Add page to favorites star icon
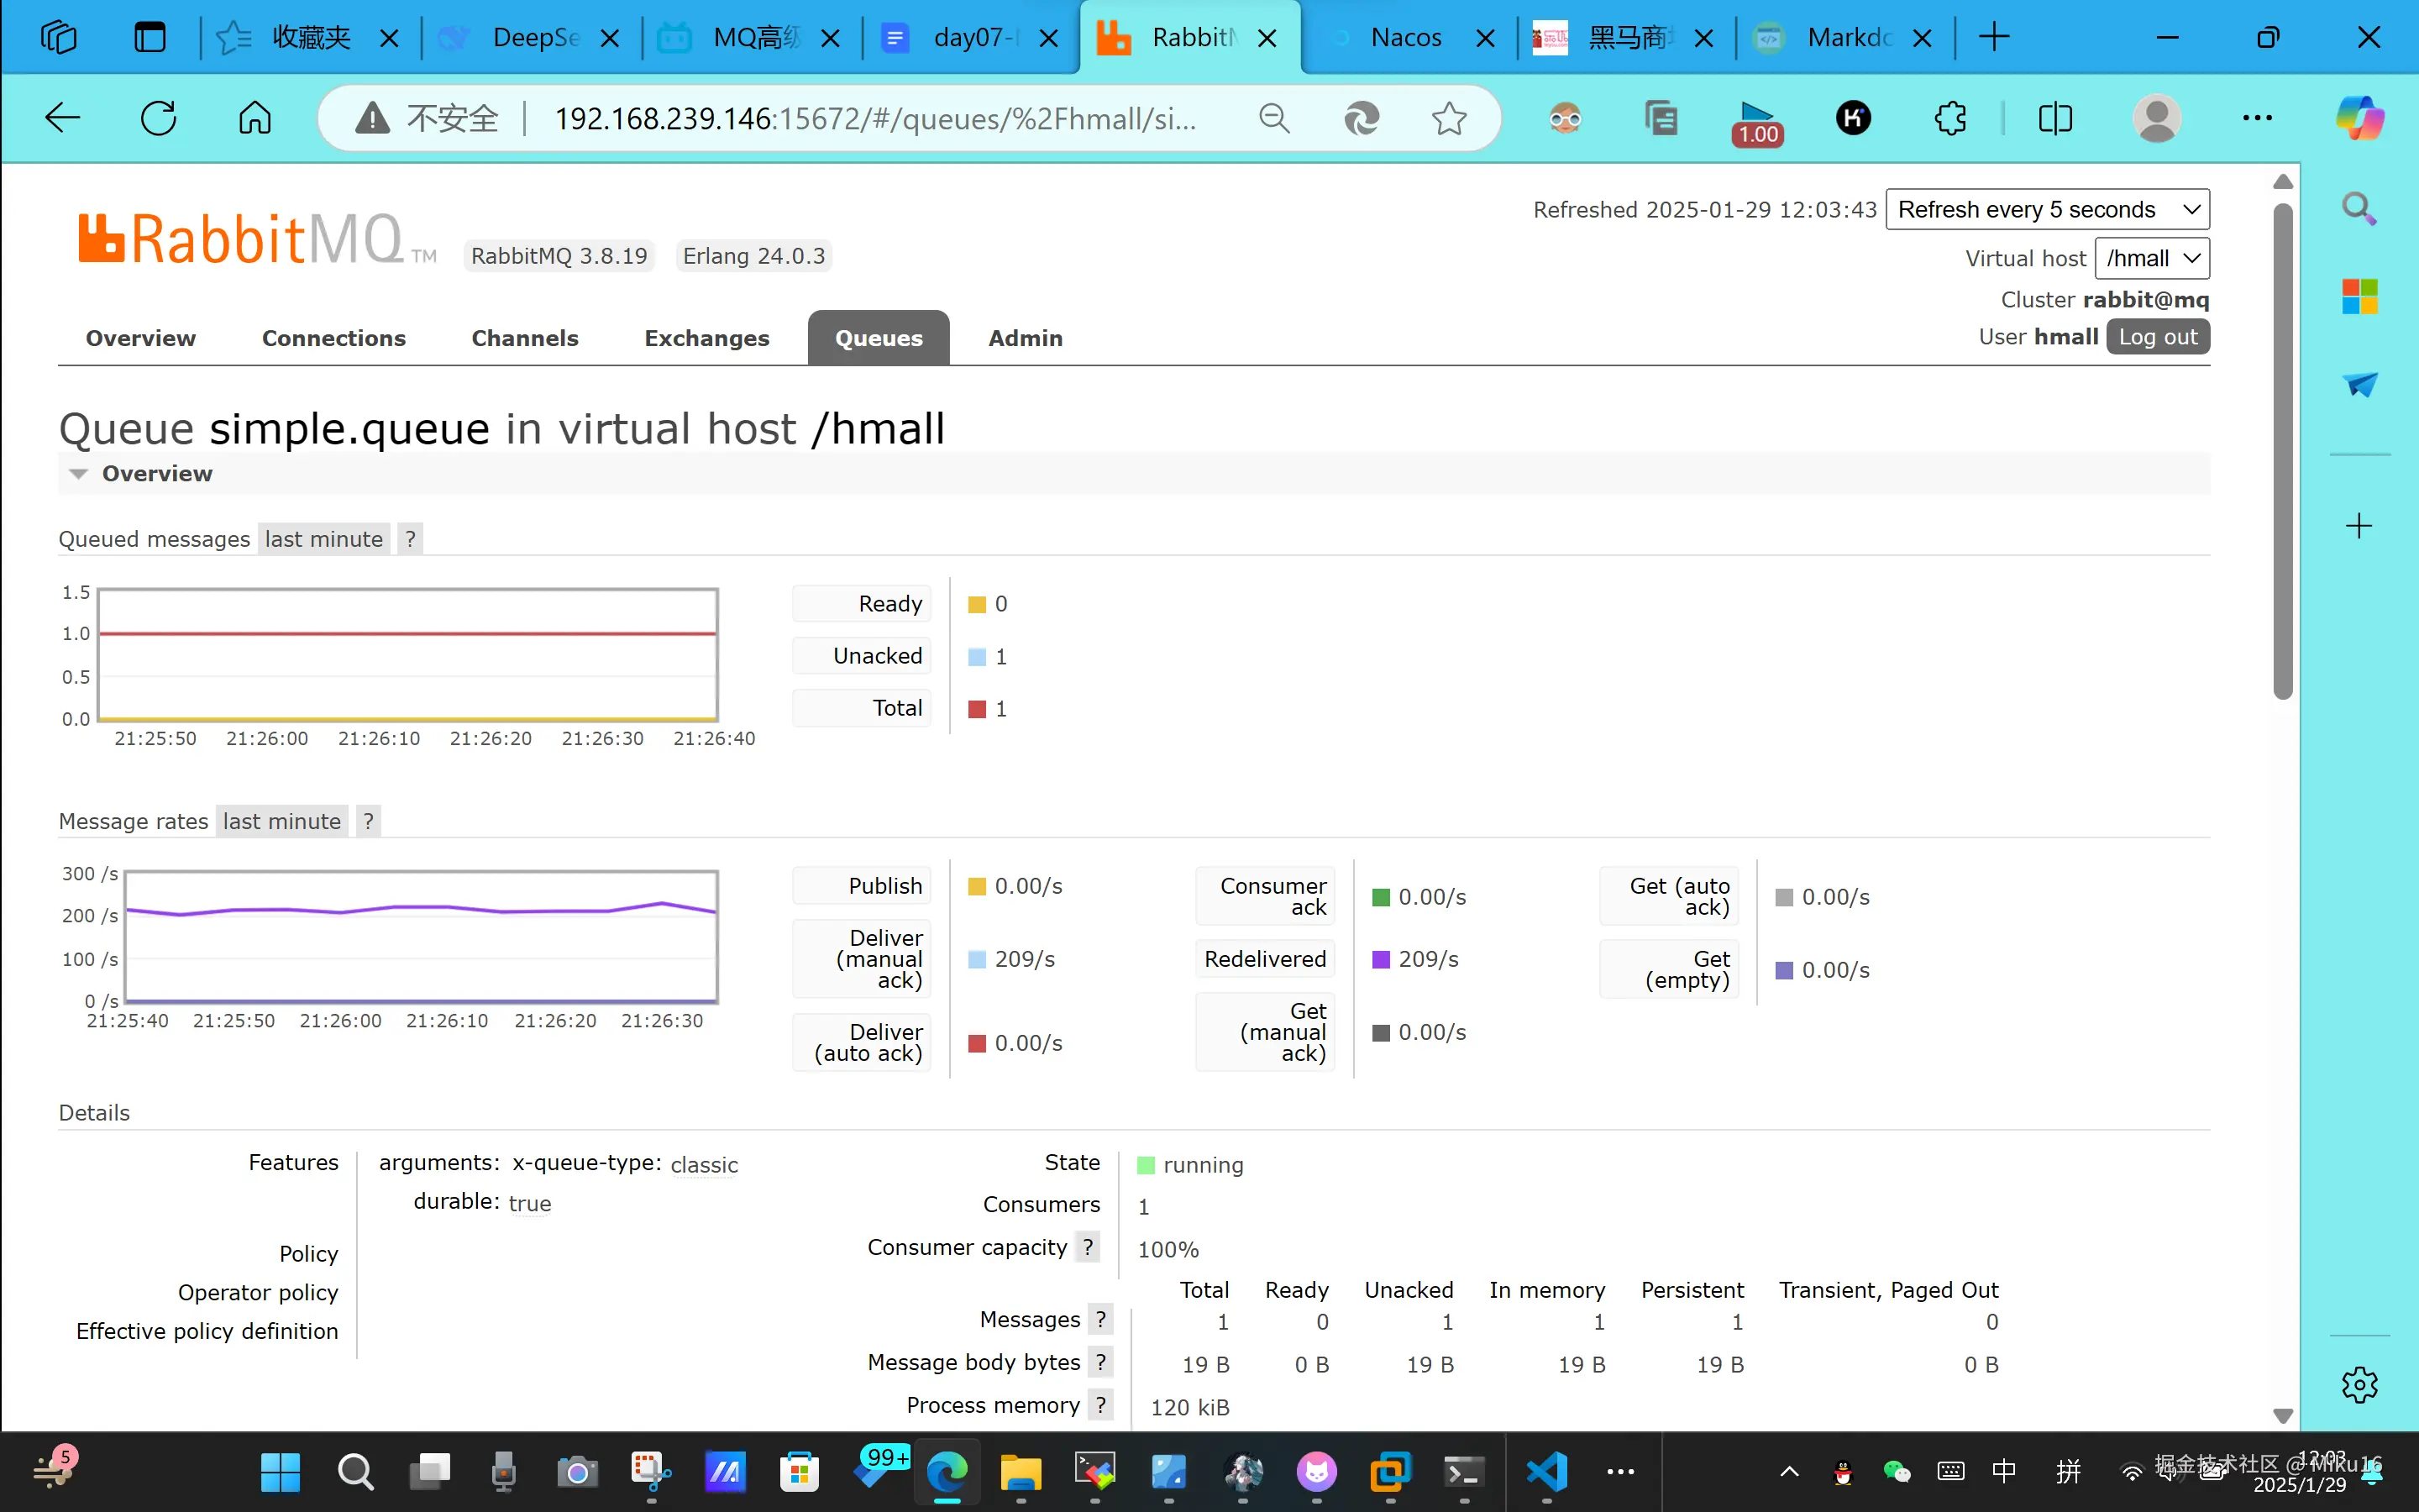Screen dimensions: 2419x1512 point(1448,119)
